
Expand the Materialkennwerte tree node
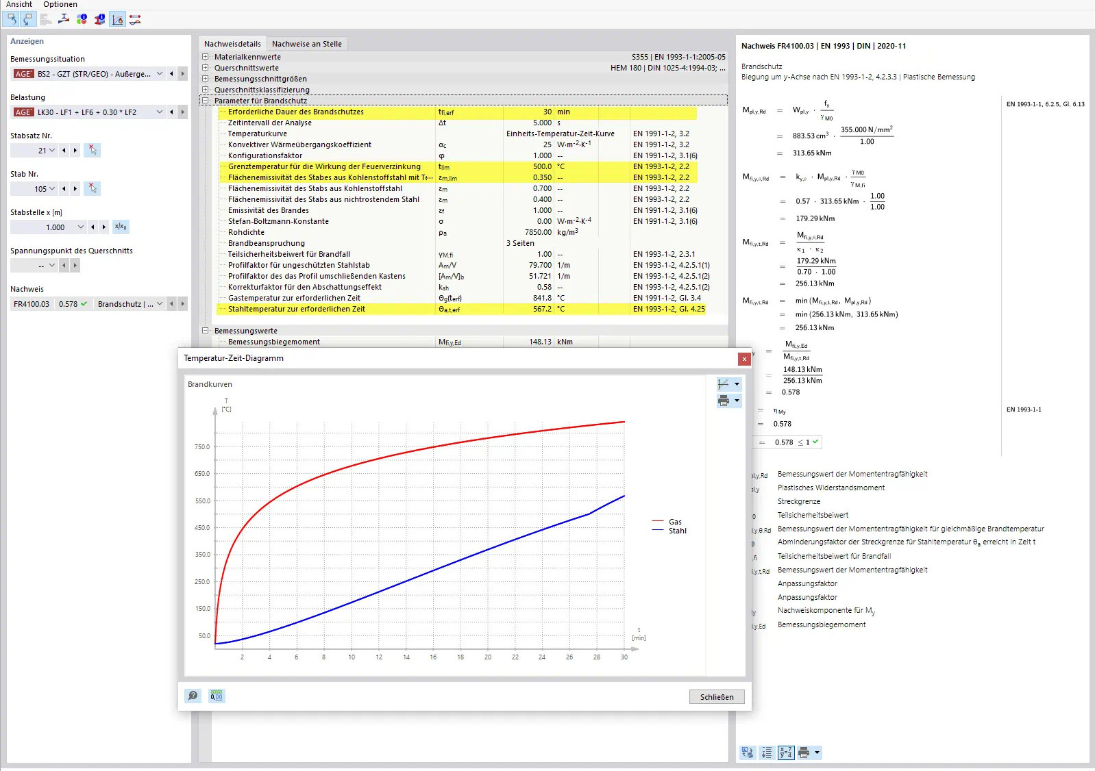click(x=205, y=57)
